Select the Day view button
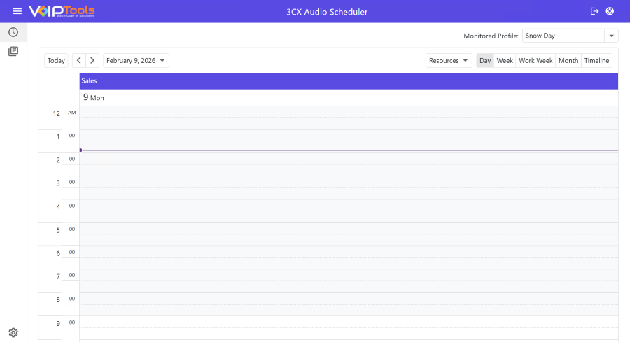 485,61
